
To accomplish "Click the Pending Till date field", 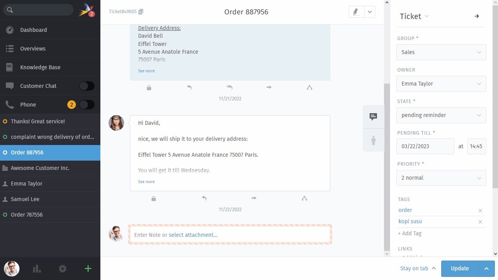I will pyautogui.click(x=425, y=146).
